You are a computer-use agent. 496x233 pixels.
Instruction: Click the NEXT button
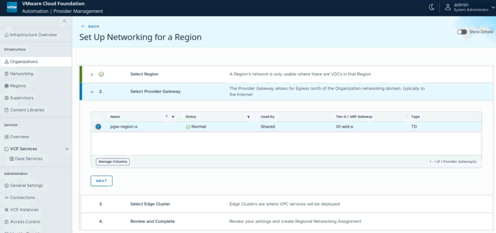pos(101,181)
